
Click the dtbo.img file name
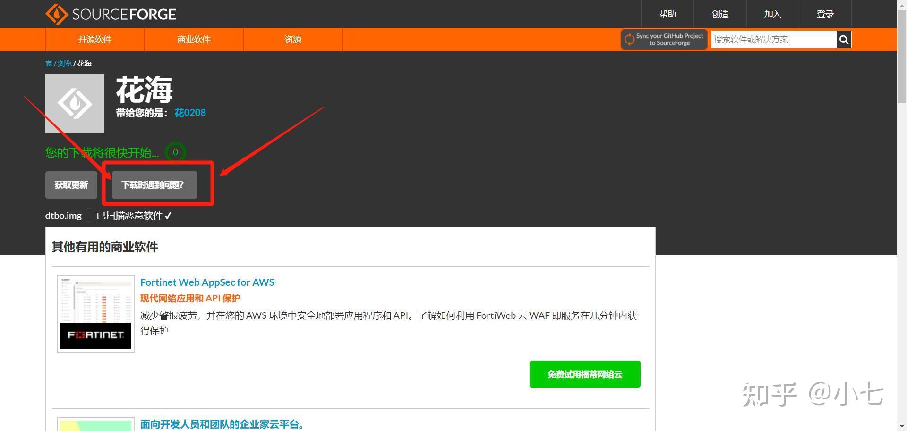point(63,215)
